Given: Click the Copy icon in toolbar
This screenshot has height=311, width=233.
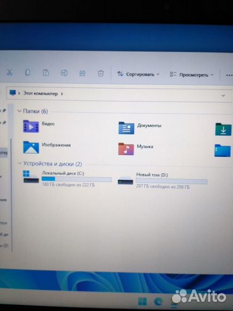Looking at the screenshot, I should [x=28, y=73].
